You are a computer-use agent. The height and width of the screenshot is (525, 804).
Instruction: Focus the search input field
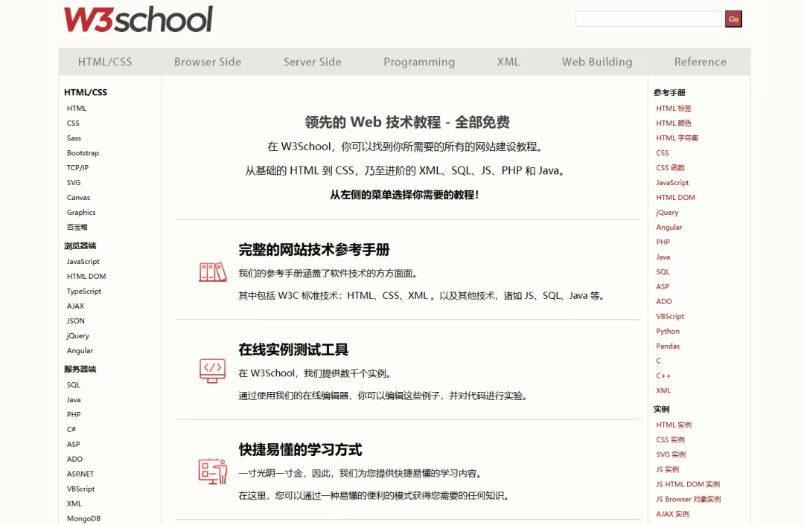tap(648, 19)
